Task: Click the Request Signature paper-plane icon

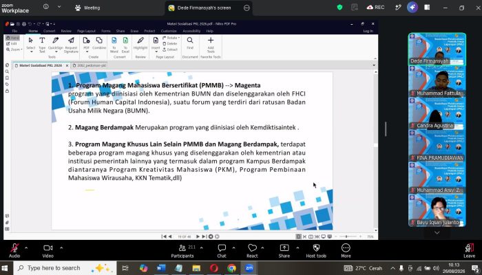Action: tap(71, 44)
